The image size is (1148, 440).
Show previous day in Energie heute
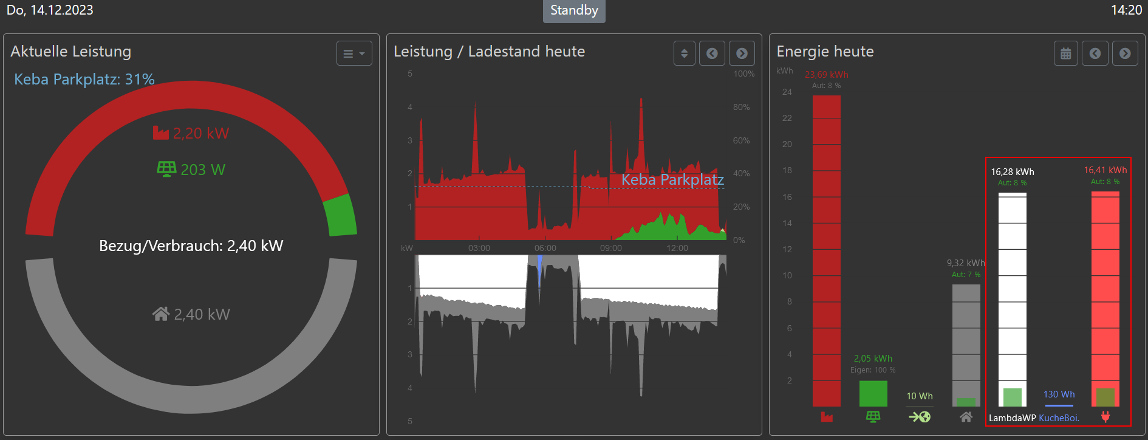(x=1095, y=53)
